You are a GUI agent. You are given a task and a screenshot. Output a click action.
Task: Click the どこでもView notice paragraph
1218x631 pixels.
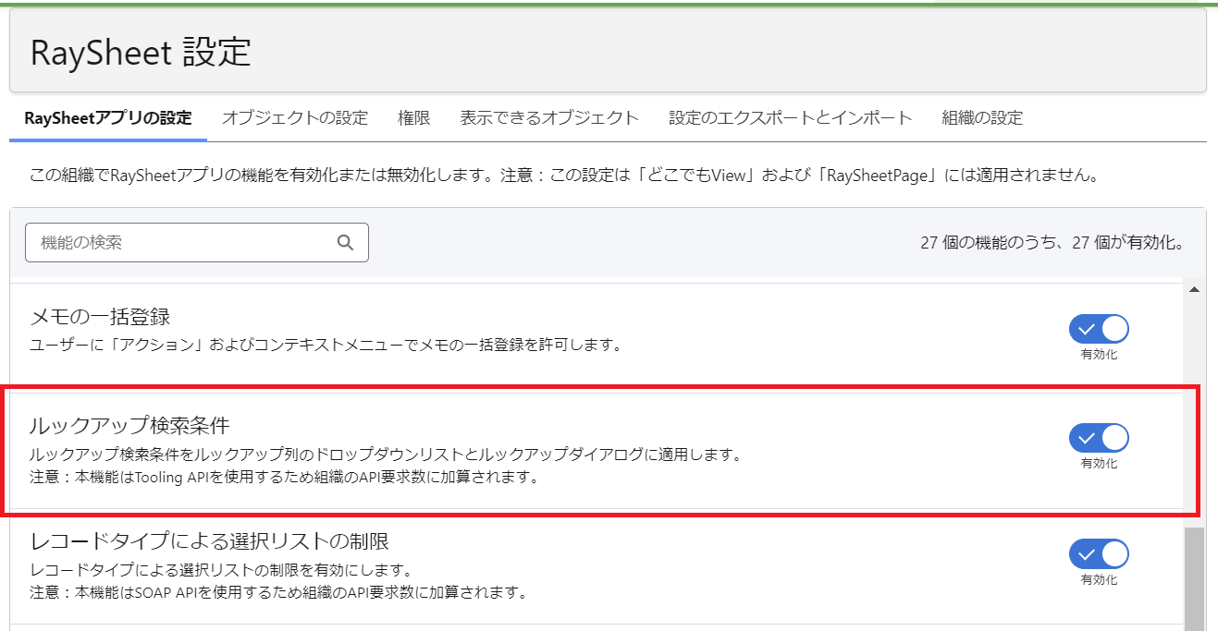pyautogui.click(x=564, y=175)
